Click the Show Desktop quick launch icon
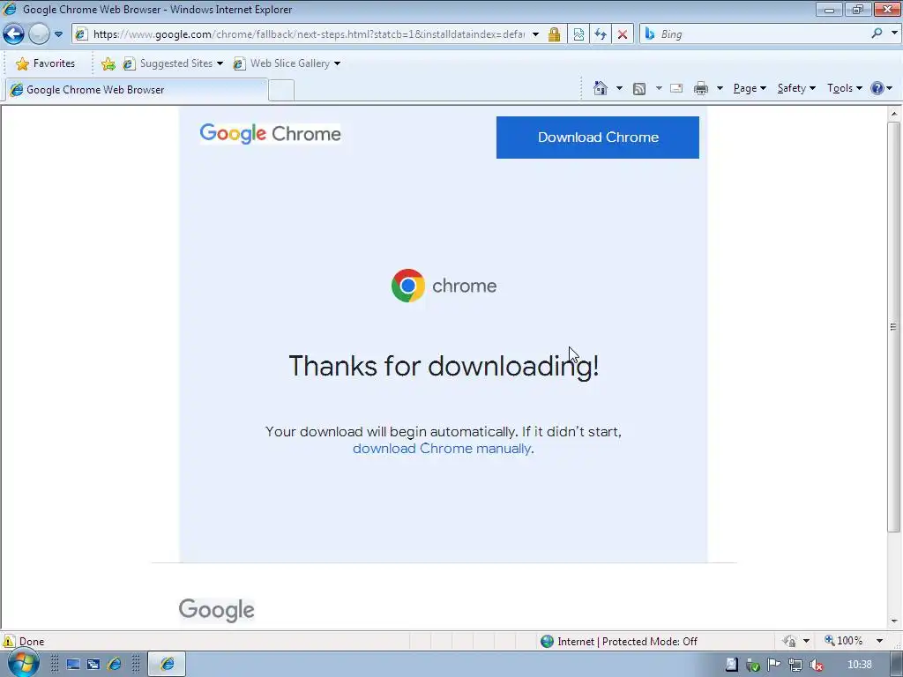The image size is (903, 677). point(73,665)
